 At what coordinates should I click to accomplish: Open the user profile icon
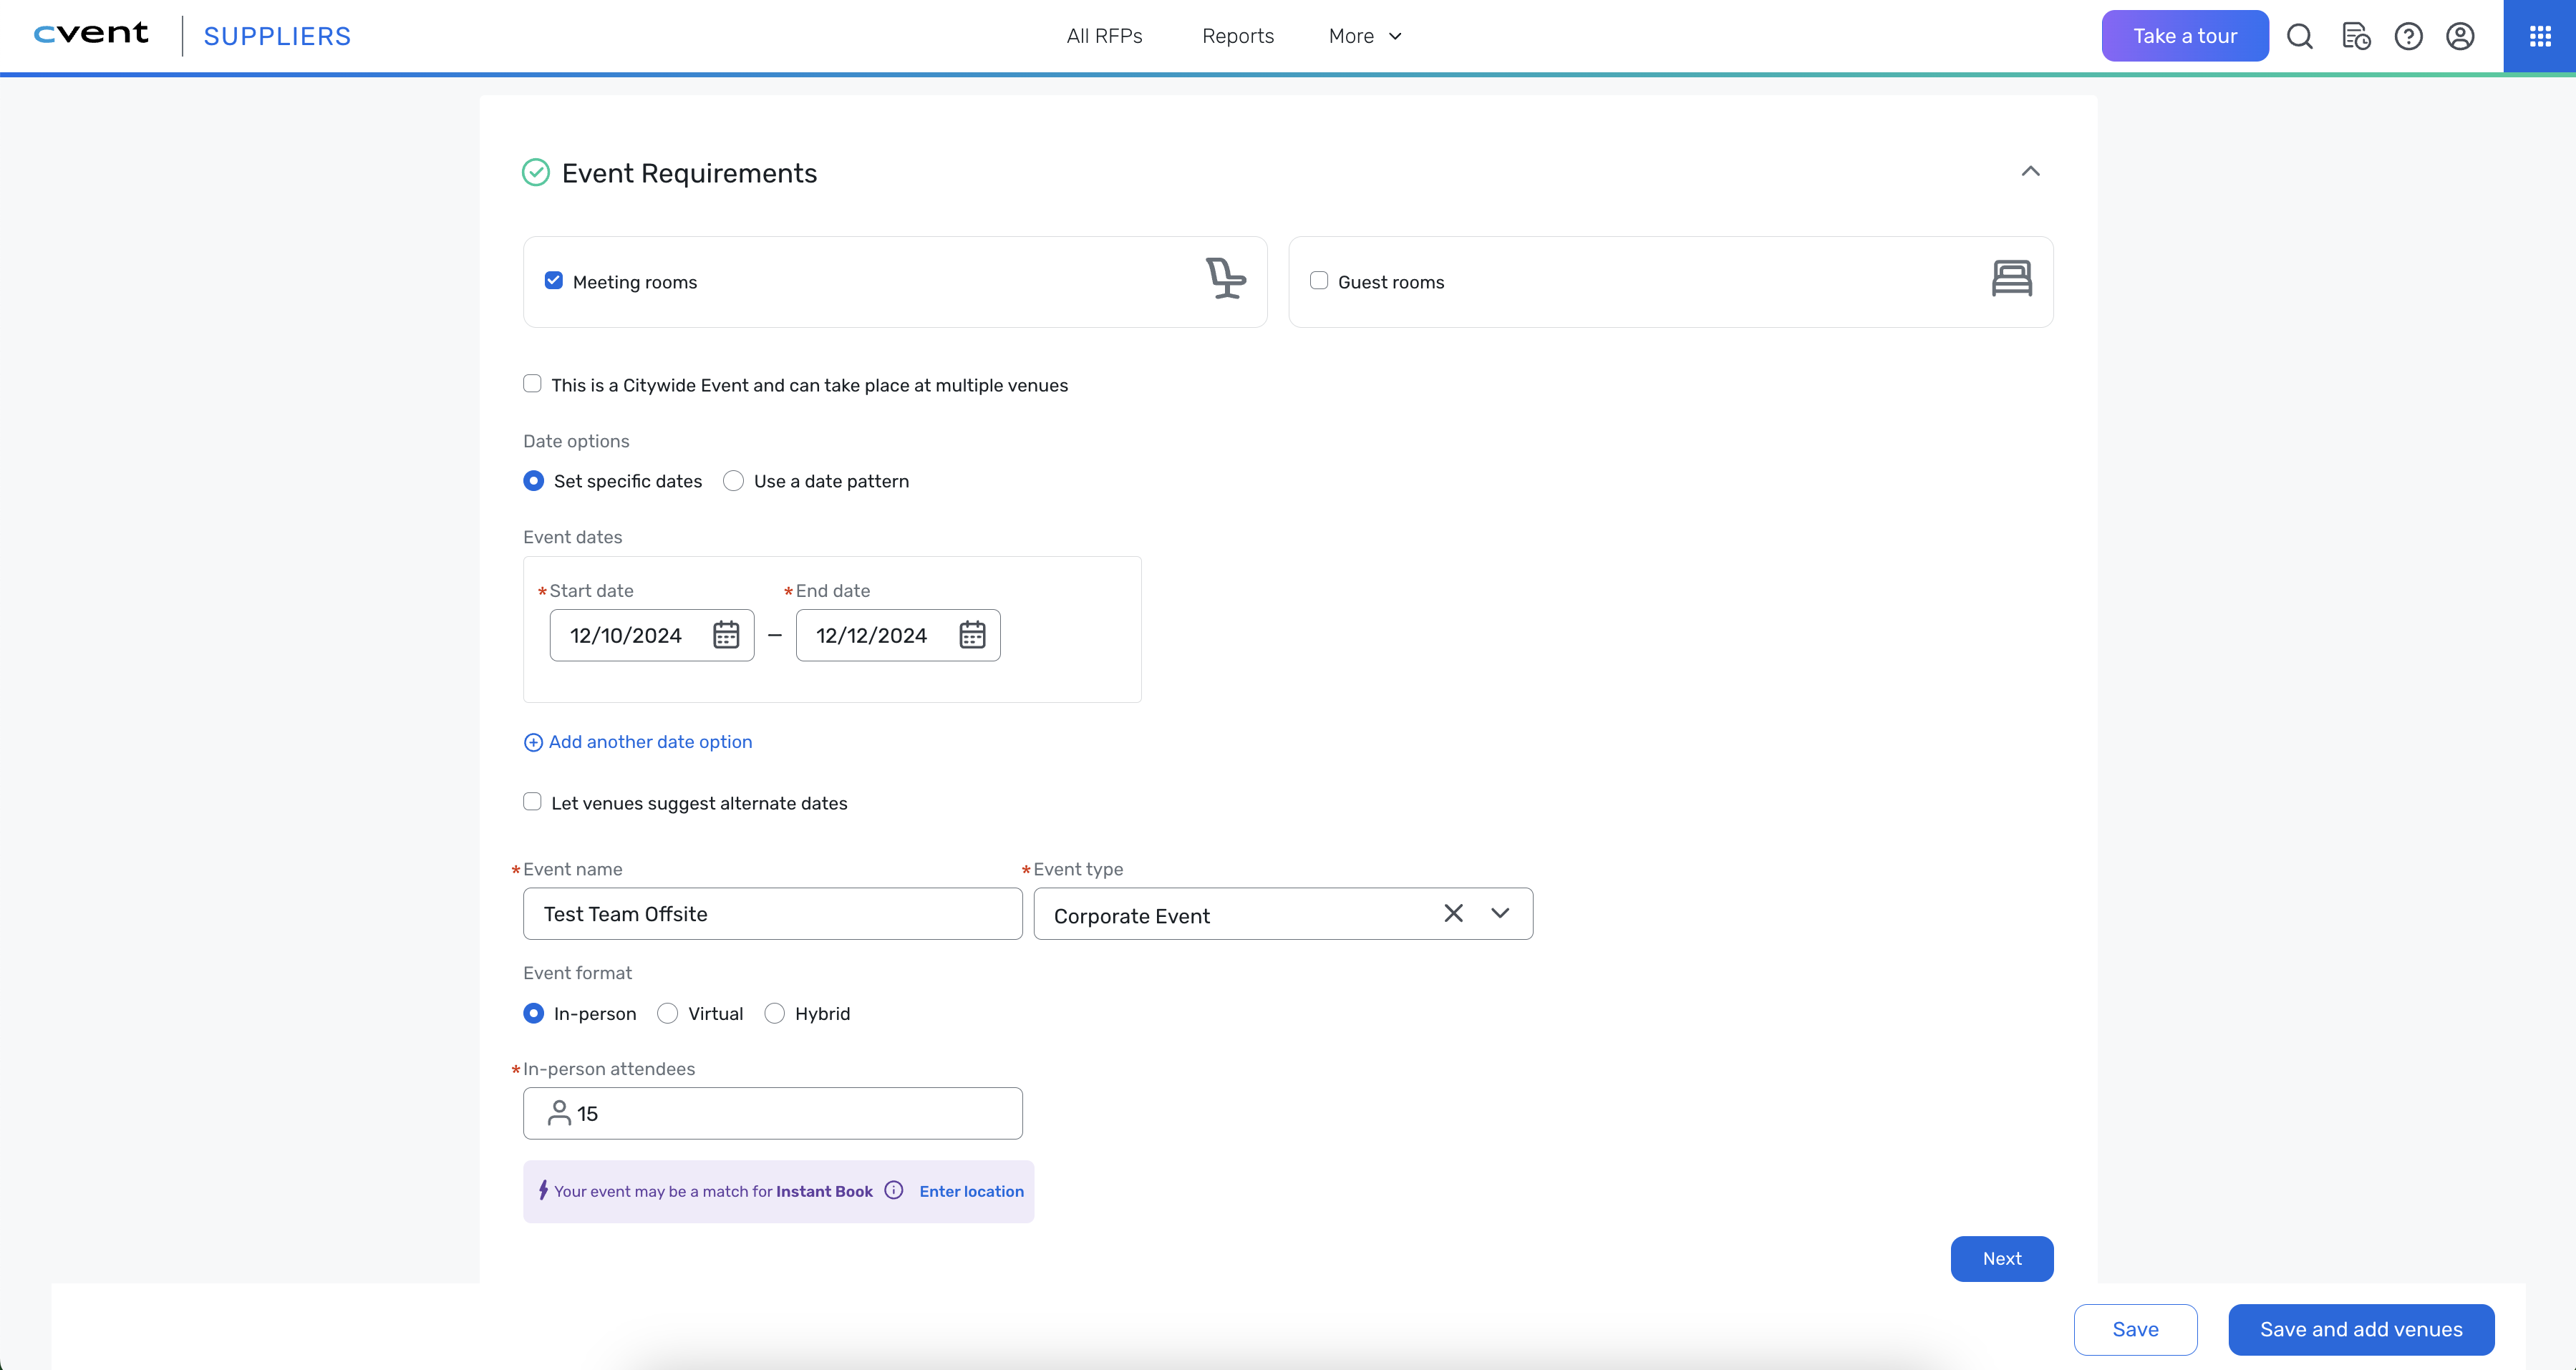coord(2460,37)
